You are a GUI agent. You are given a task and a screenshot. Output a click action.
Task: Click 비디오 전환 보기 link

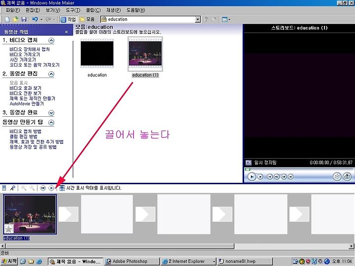coord(25,93)
